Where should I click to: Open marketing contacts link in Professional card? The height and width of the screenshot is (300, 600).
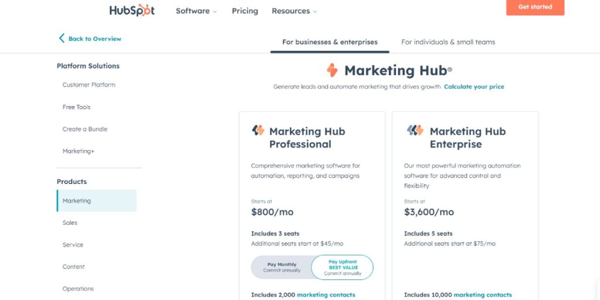pos(326,295)
